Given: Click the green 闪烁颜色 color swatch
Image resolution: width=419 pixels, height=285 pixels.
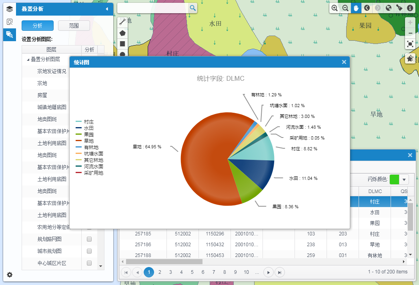Looking at the screenshot, I should coord(395,179).
